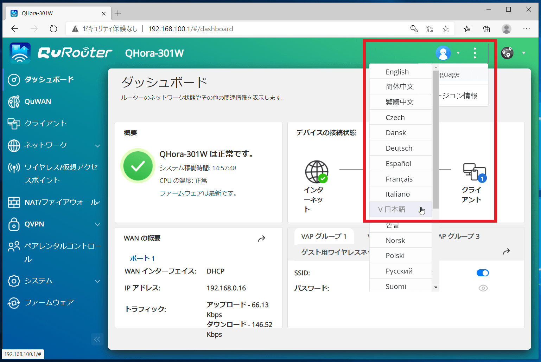541x362 pixels.
Task: Click language list scrollbar down arrow
Action: click(x=436, y=288)
